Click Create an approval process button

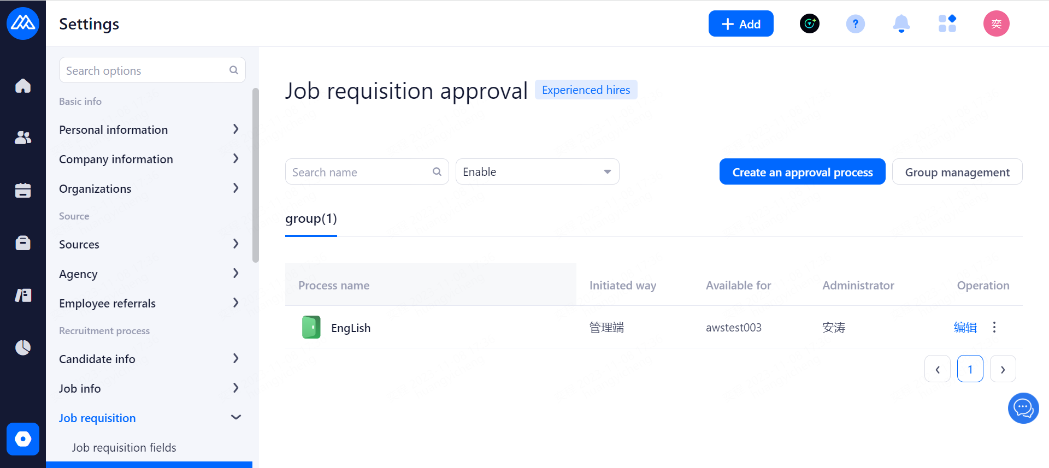click(x=802, y=172)
